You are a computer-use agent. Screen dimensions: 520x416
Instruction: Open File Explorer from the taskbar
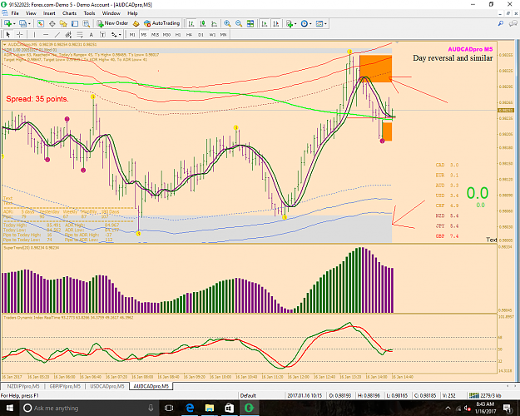[210, 408]
